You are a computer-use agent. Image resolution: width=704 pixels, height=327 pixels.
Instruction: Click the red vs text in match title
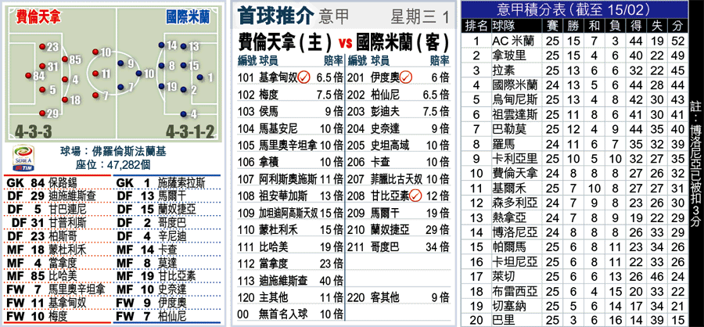[344, 43]
